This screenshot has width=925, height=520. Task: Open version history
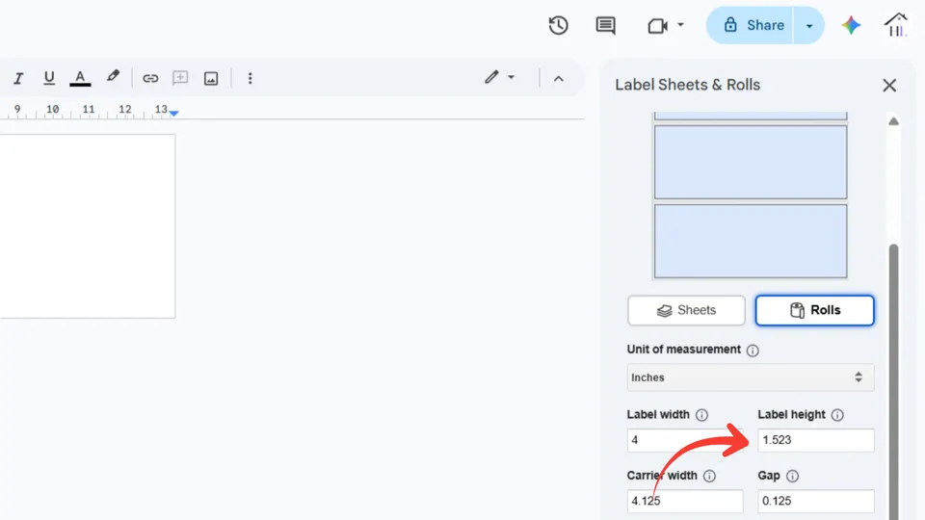coord(558,25)
